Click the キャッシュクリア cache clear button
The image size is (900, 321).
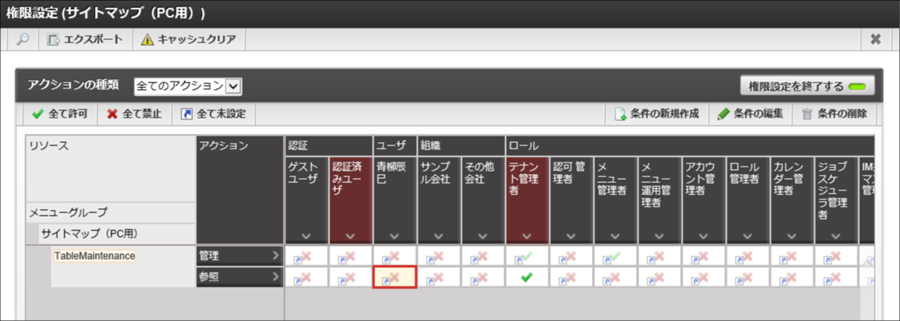click(189, 39)
